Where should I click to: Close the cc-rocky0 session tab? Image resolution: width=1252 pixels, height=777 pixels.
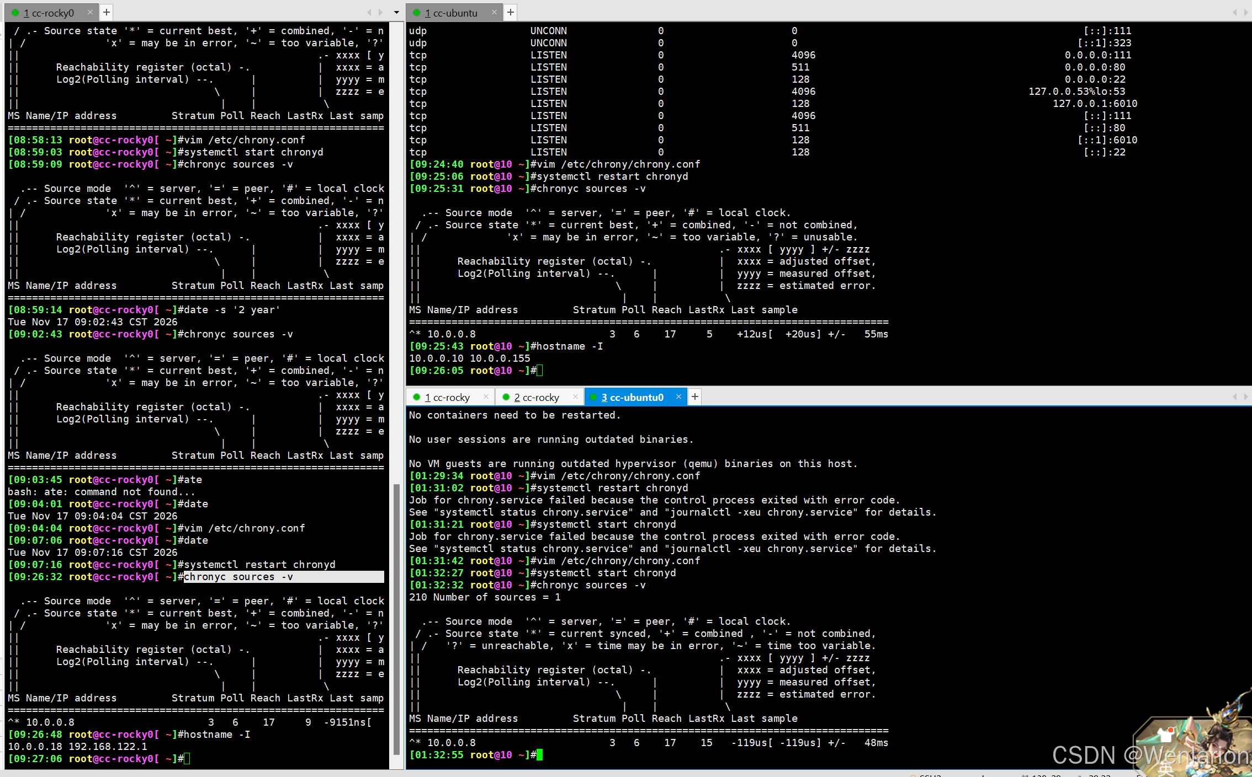point(90,12)
